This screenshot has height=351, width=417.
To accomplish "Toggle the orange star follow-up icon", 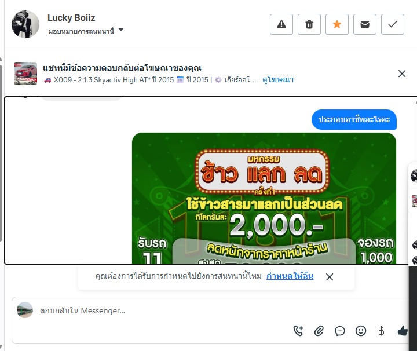I will tap(337, 24).
